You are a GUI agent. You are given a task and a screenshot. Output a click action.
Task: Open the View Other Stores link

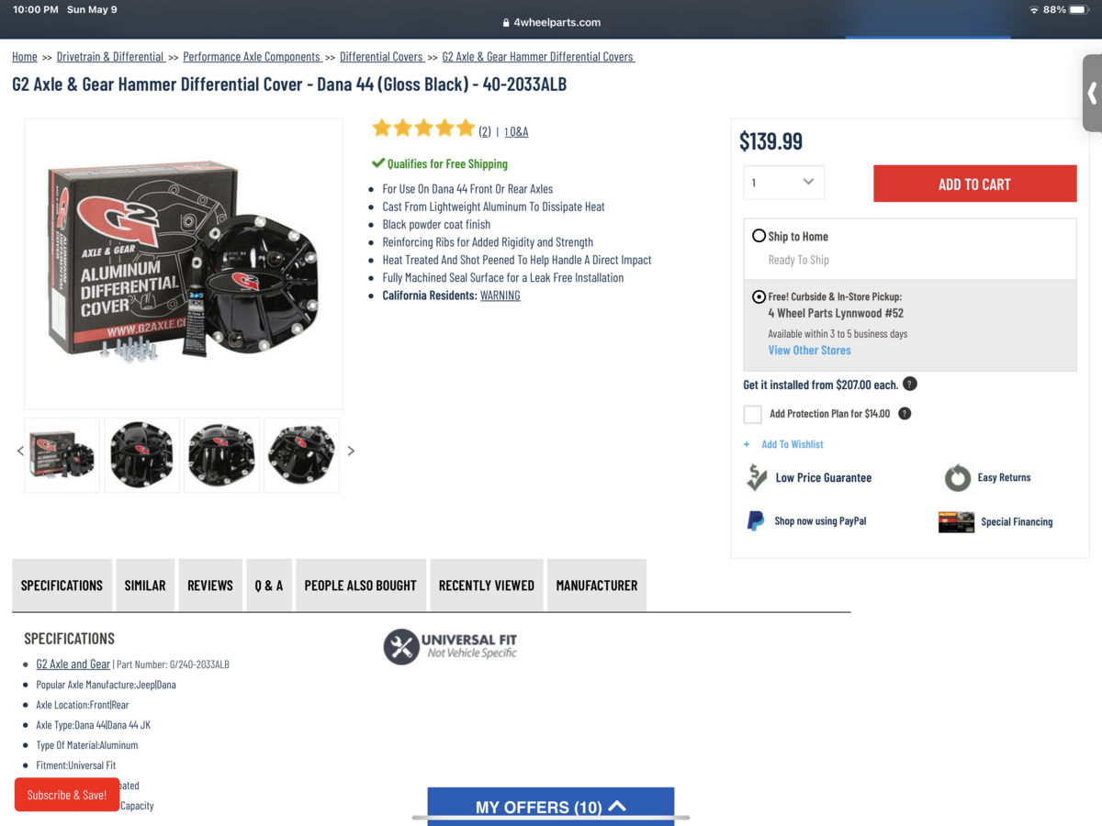[809, 350]
